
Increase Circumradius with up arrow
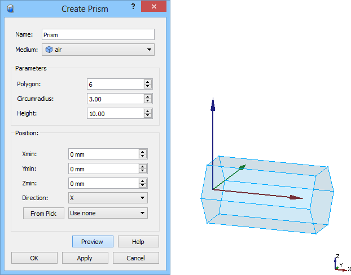[147, 96]
